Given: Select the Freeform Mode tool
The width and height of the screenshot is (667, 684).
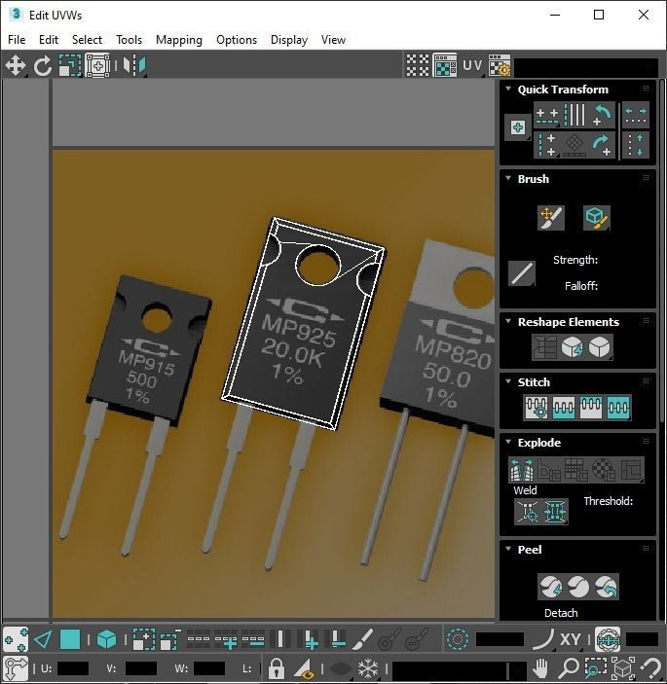Looking at the screenshot, I should (x=97, y=66).
